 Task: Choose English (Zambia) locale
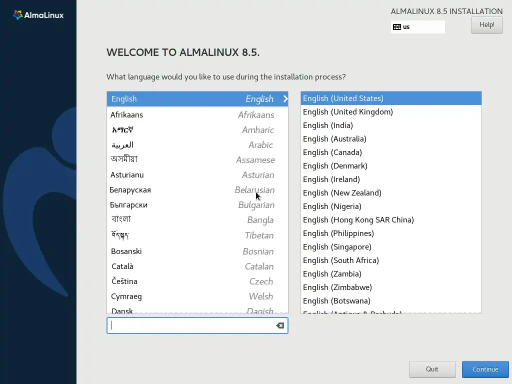[x=391, y=274]
